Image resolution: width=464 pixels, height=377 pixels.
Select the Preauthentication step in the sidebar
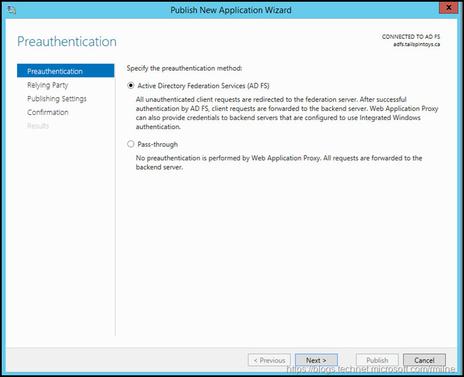click(55, 71)
